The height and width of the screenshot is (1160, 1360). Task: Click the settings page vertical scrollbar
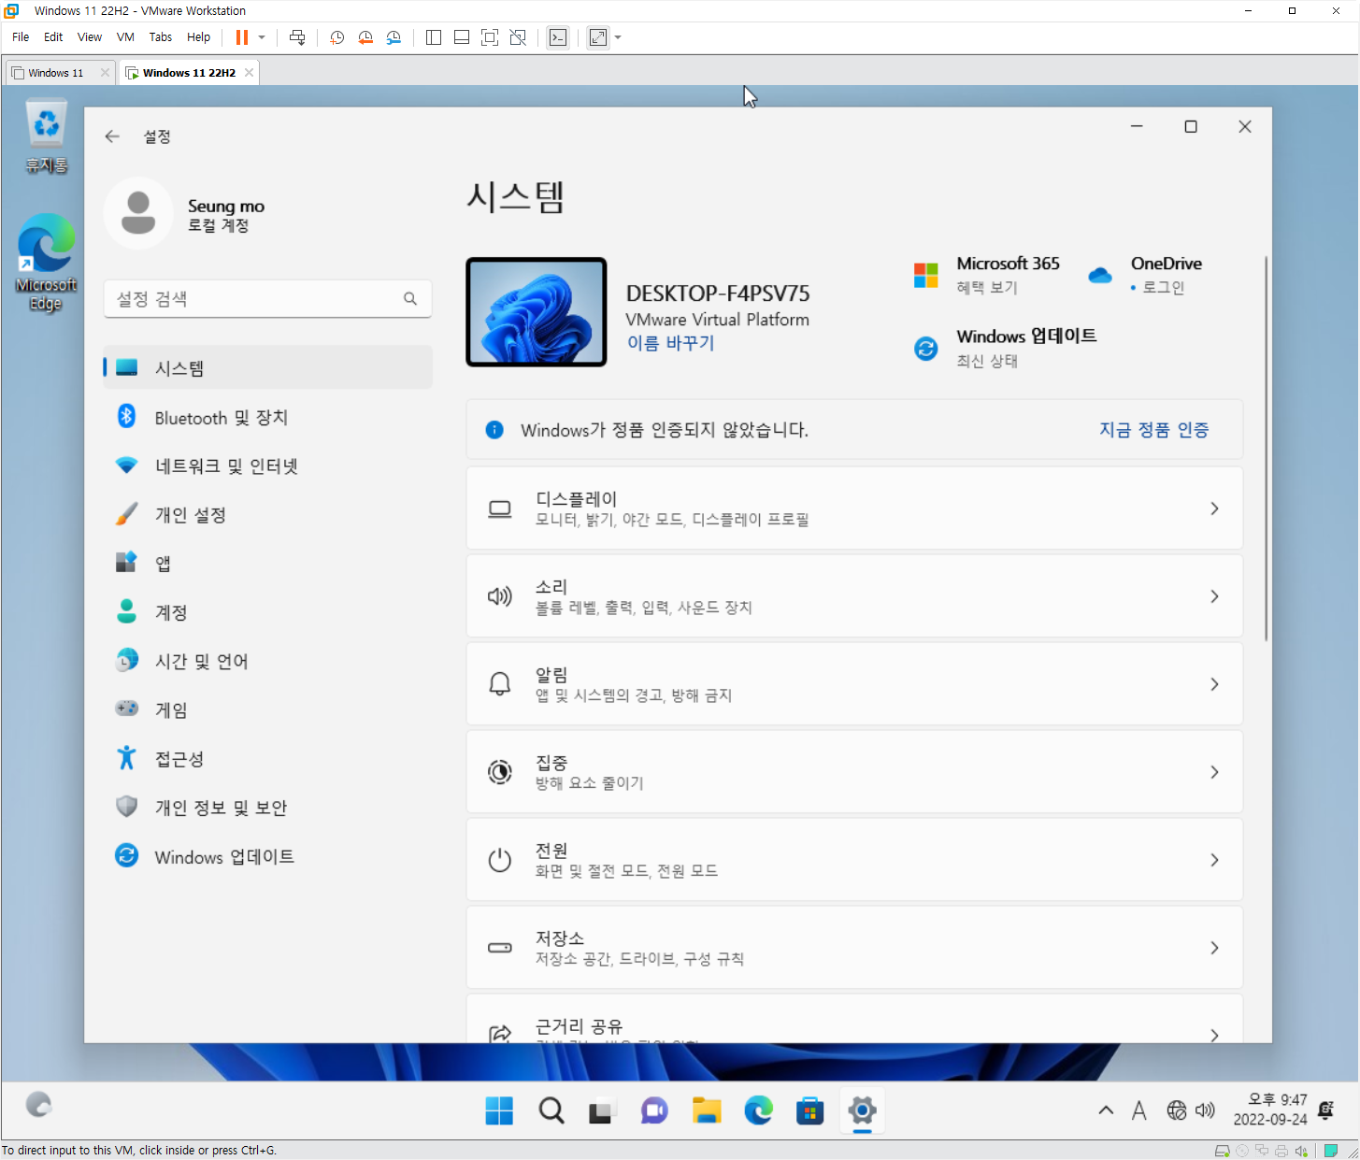pyautogui.click(x=1266, y=449)
